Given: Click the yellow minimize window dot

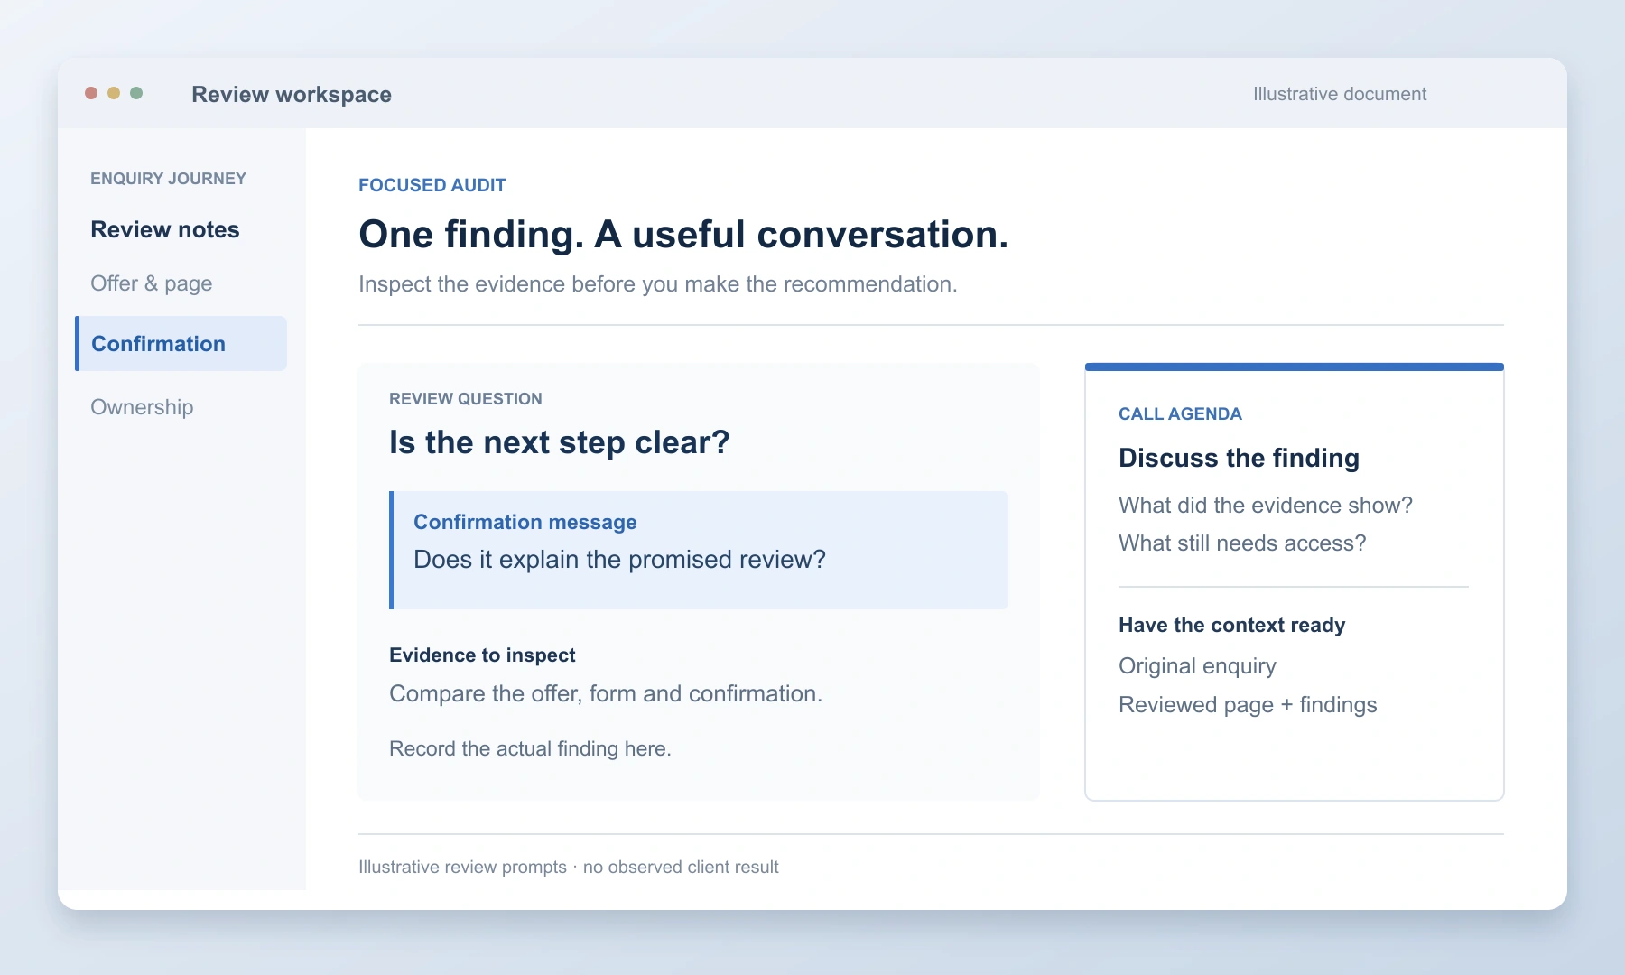Looking at the screenshot, I should point(114,93).
